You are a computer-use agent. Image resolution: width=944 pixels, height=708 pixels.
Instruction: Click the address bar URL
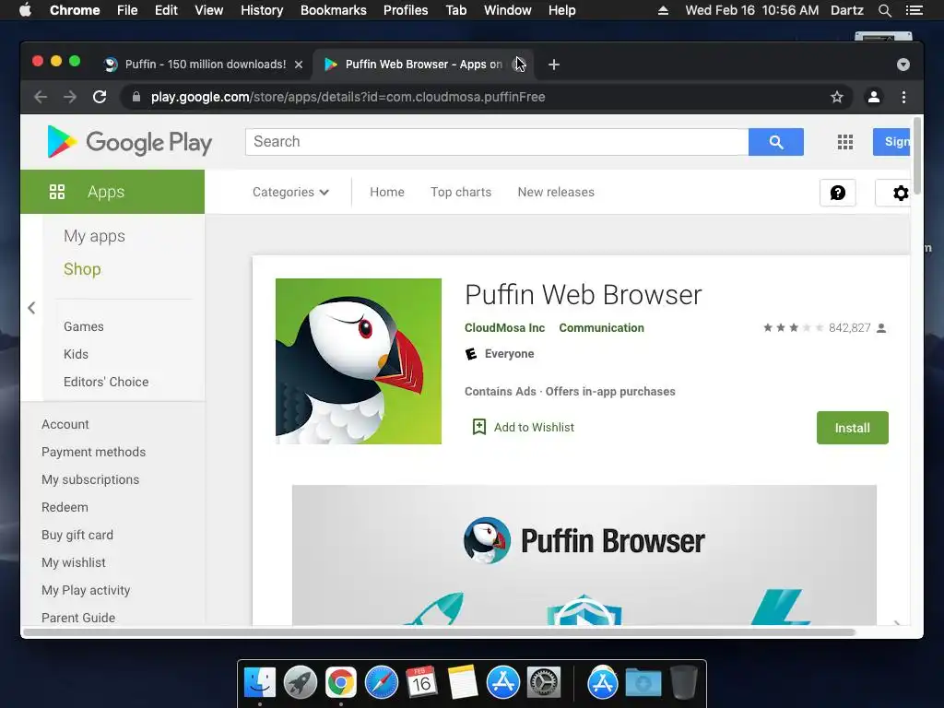tap(348, 97)
